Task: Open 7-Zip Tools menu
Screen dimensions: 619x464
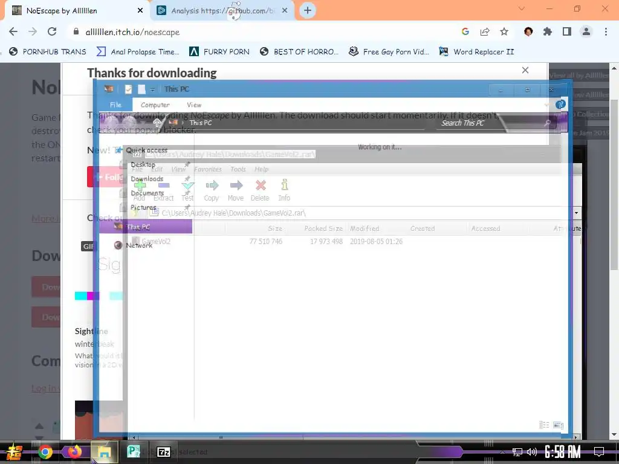Action: click(238, 169)
